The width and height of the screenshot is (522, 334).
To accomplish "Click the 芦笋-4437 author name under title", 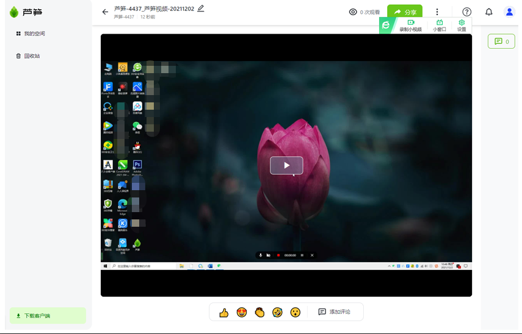I will (124, 17).
